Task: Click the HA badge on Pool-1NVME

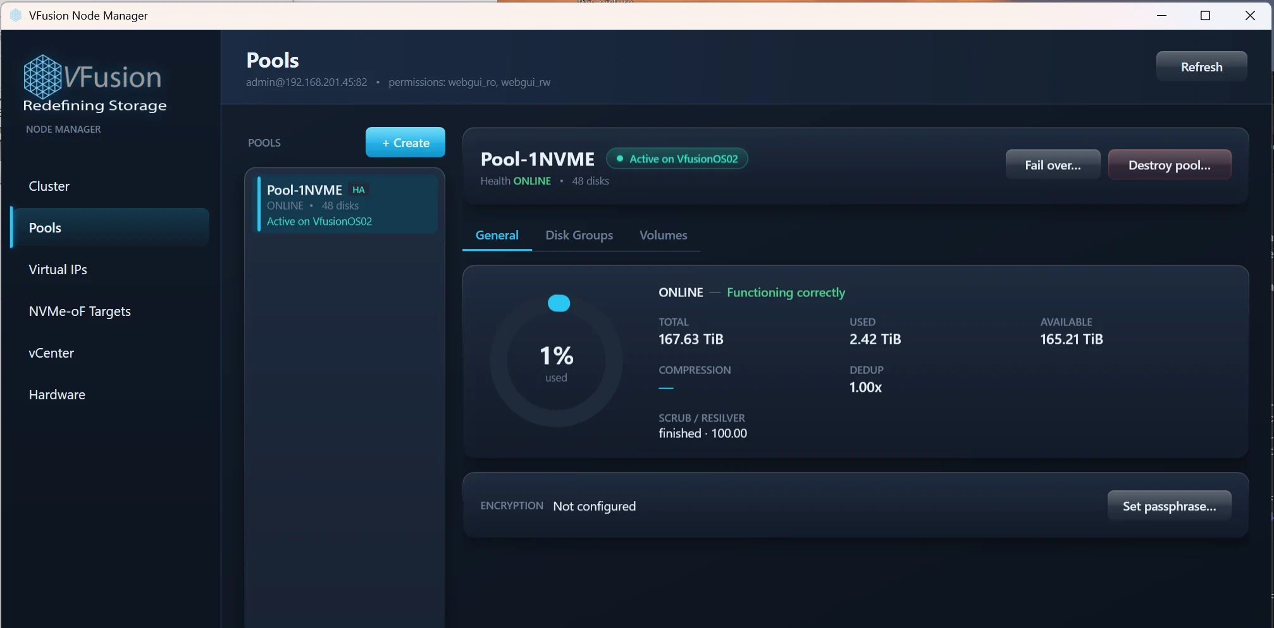Action: click(359, 190)
